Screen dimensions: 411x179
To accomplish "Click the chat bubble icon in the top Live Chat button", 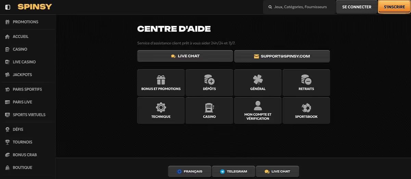I will pyautogui.click(x=173, y=56).
